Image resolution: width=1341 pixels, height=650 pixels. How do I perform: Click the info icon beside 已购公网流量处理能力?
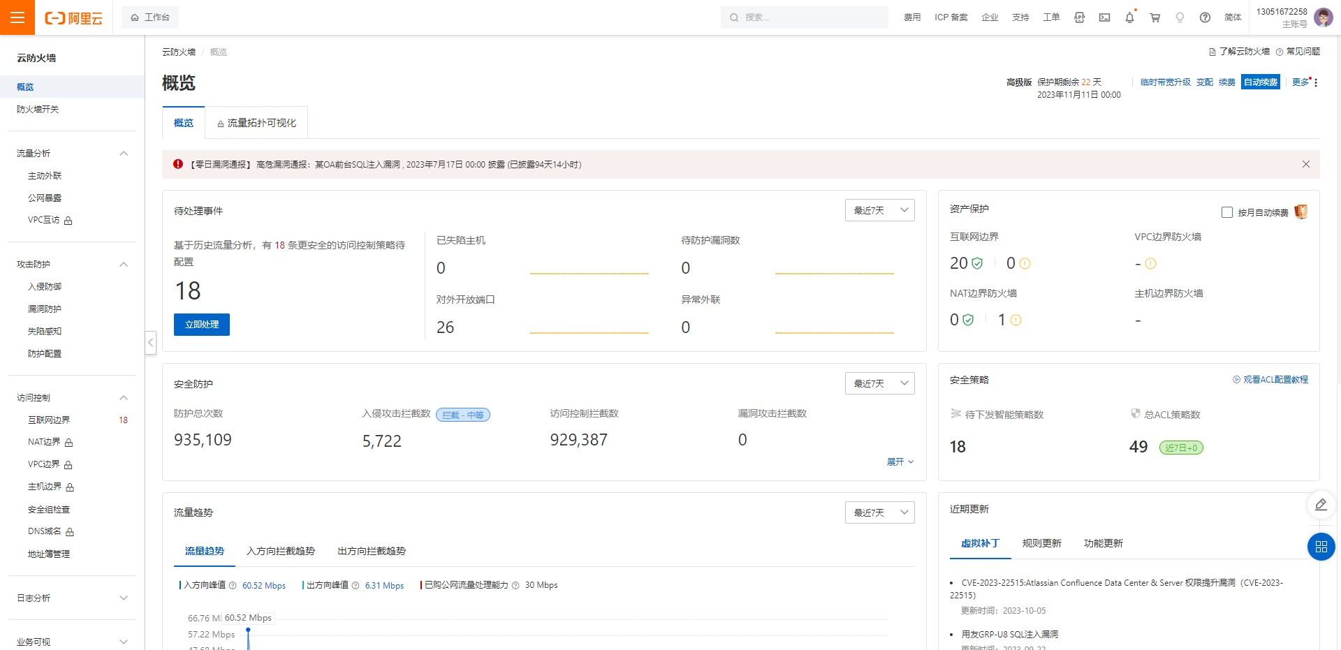515,585
